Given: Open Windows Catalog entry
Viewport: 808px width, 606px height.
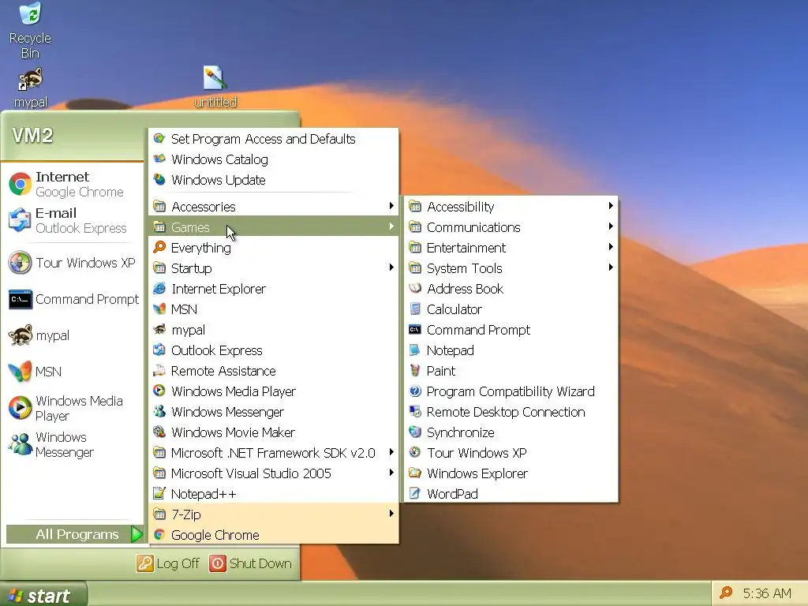Looking at the screenshot, I should (274, 159).
